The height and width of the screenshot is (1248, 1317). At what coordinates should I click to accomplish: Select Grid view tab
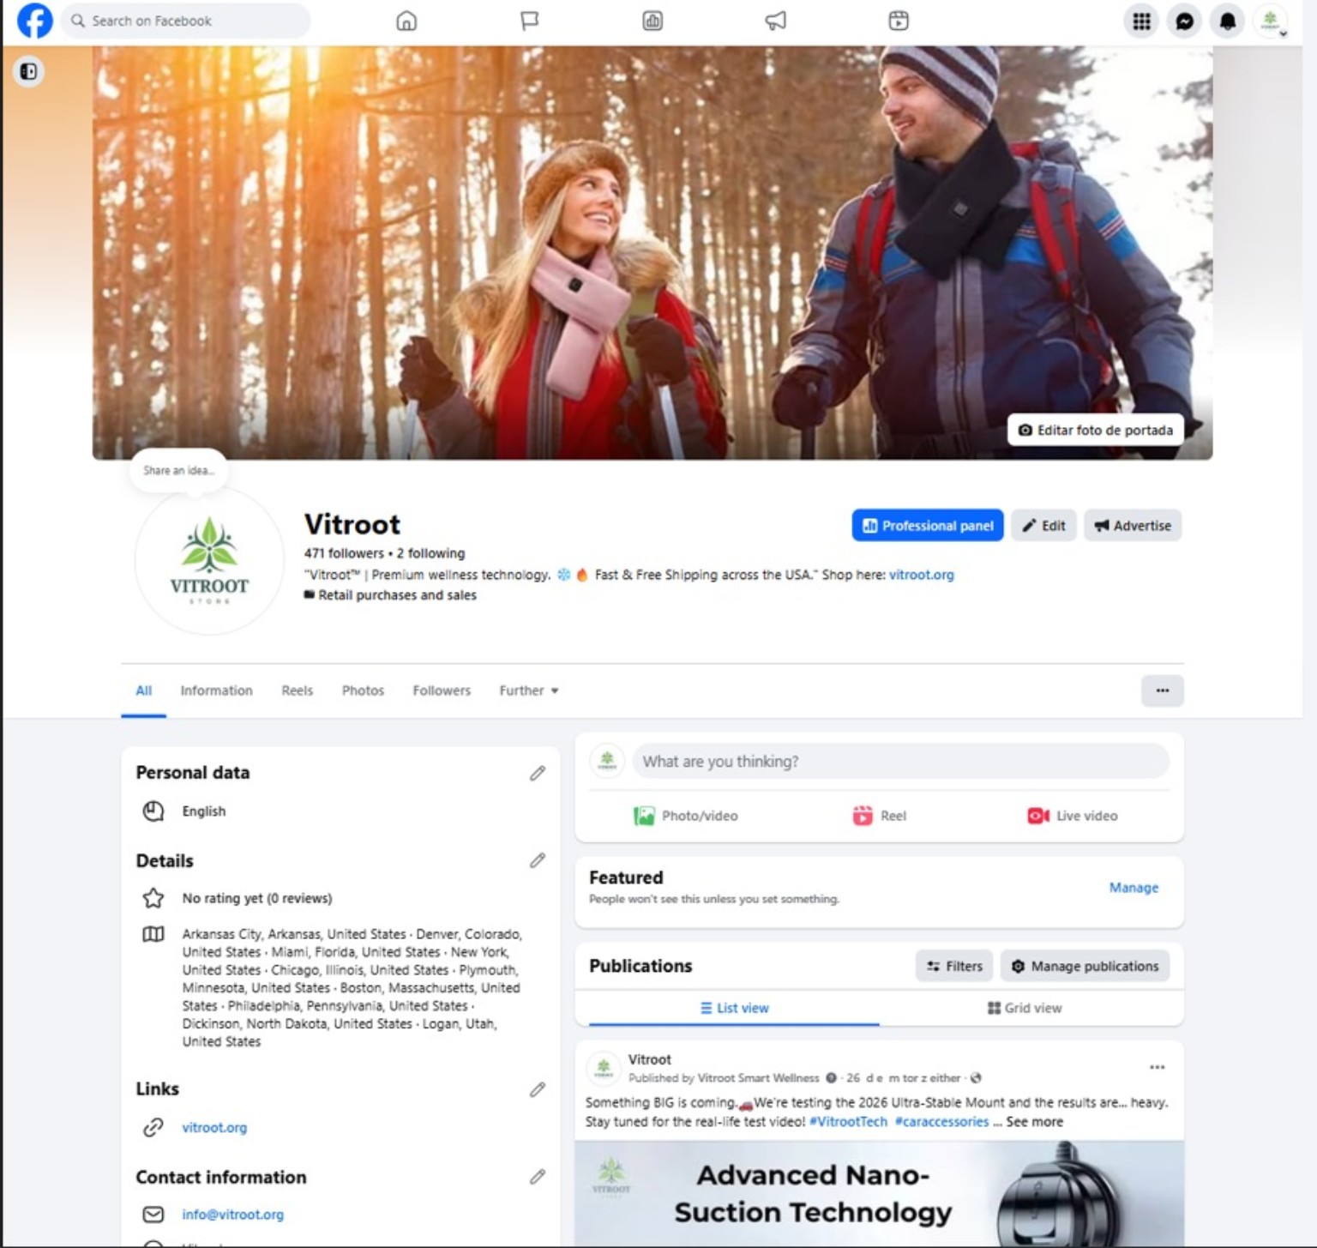pos(1025,1008)
